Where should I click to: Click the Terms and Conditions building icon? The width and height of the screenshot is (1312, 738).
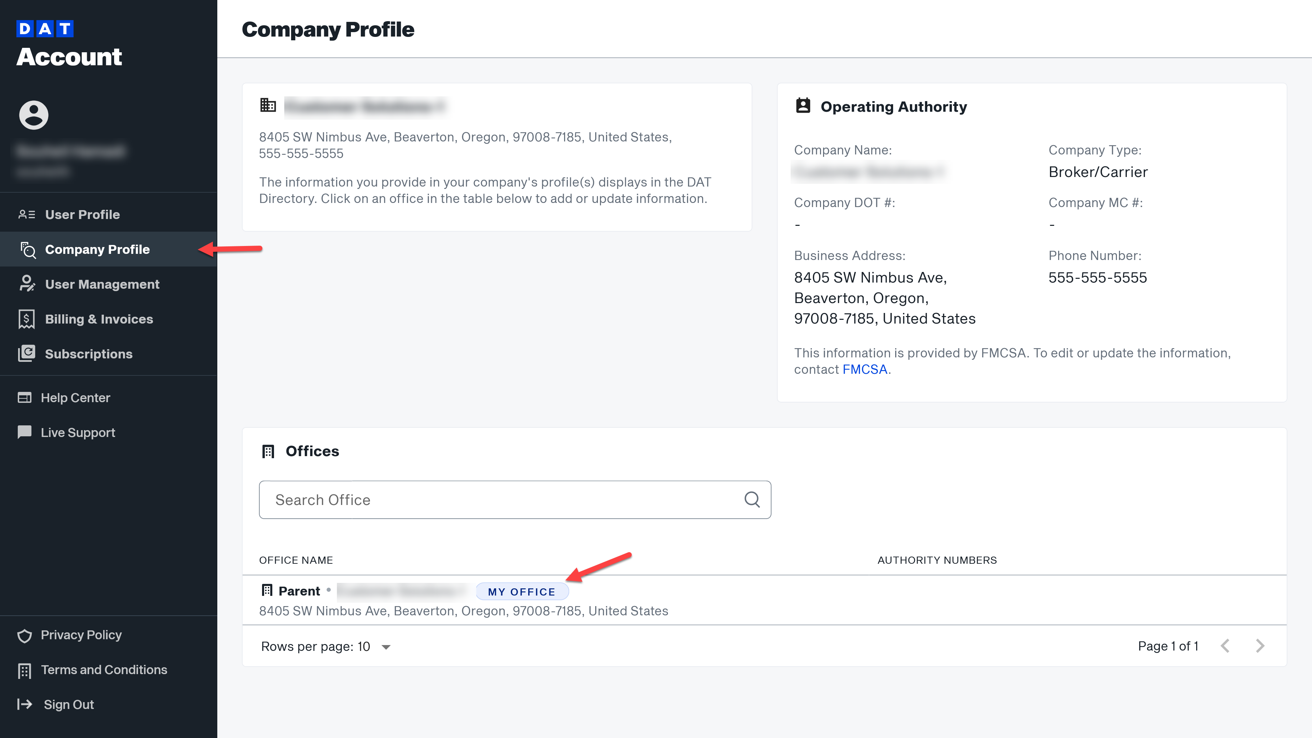[x=25, y=670]
